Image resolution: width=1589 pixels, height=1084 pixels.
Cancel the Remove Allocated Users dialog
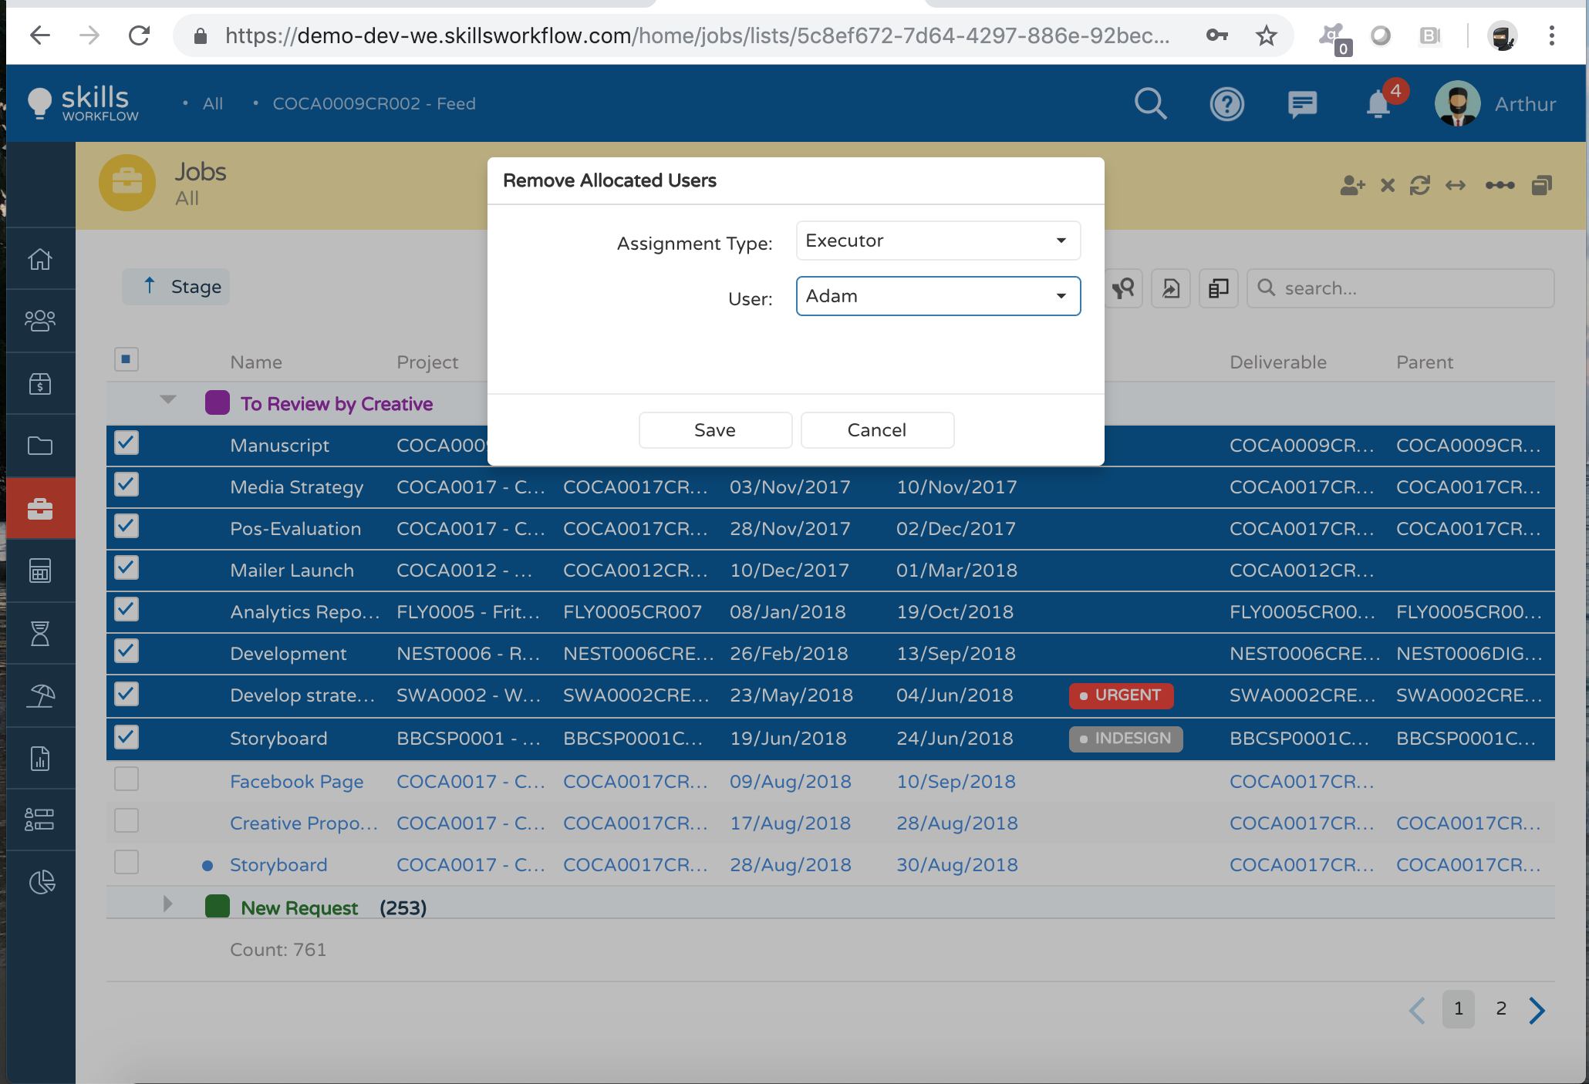(877, 429)
